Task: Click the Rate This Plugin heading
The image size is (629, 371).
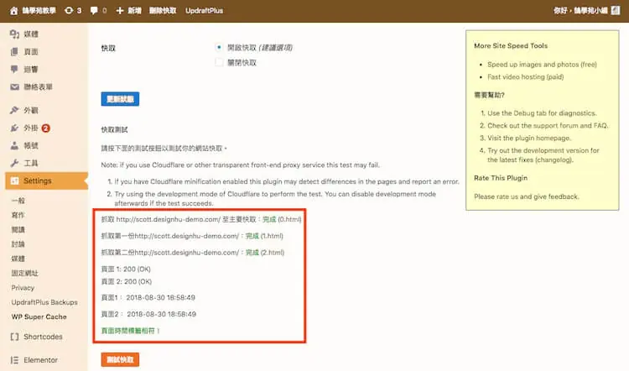Action: 501,177
